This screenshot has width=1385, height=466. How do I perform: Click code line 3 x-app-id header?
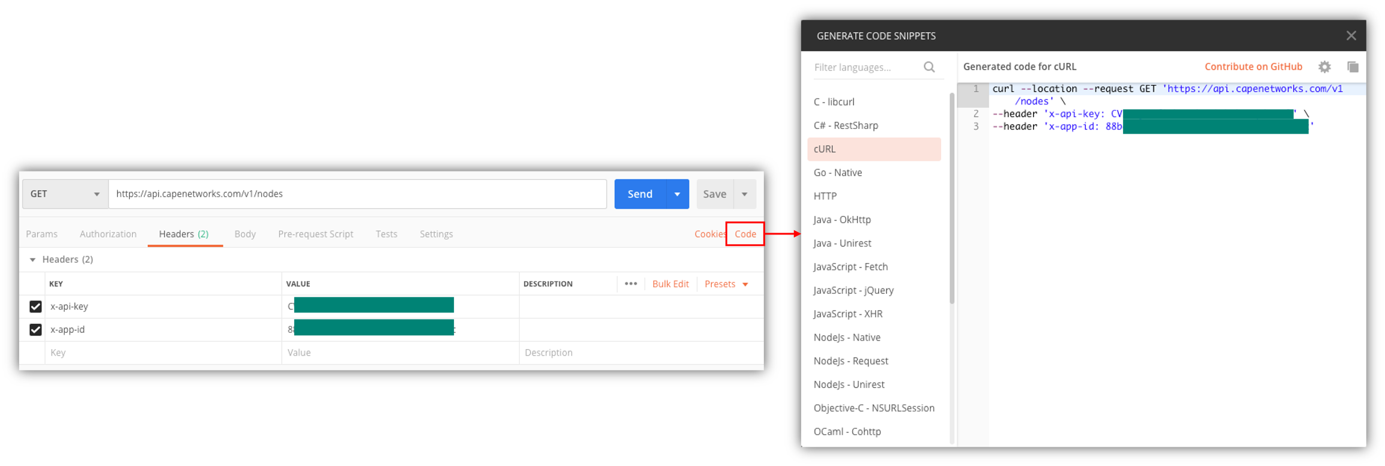(1153, 127)
